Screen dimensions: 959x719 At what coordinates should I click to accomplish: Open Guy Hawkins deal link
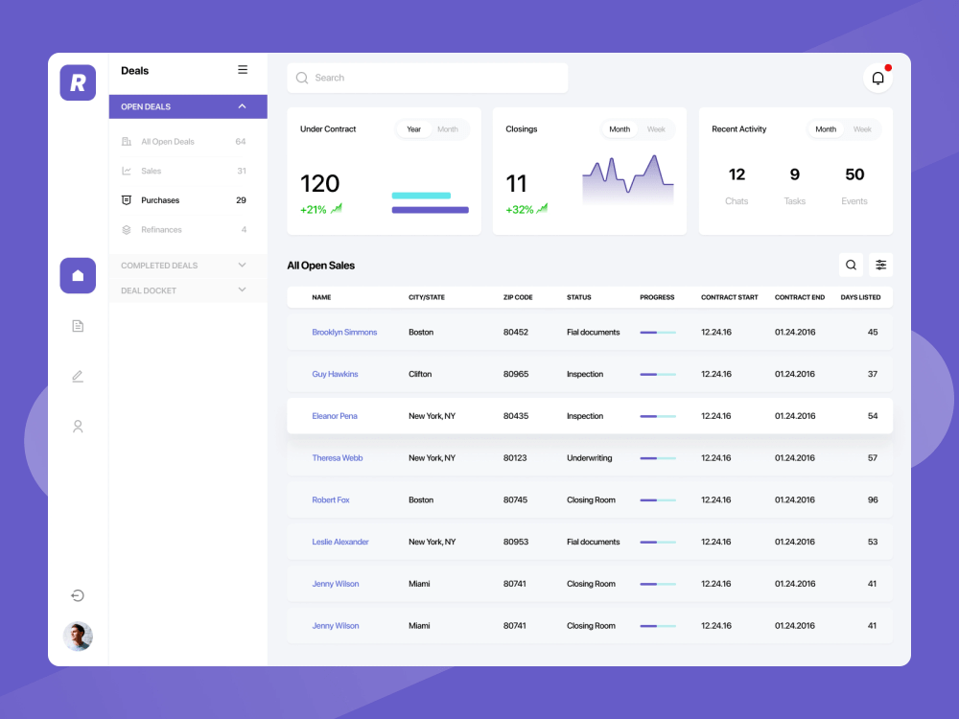coord(335,374)
